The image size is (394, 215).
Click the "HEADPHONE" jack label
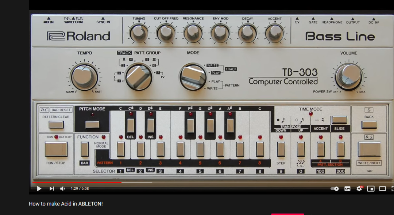pyautogui.click(x=332, y=22)
